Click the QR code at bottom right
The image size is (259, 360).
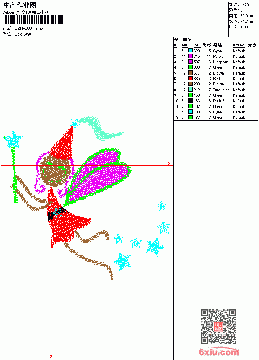click(218, 327)
